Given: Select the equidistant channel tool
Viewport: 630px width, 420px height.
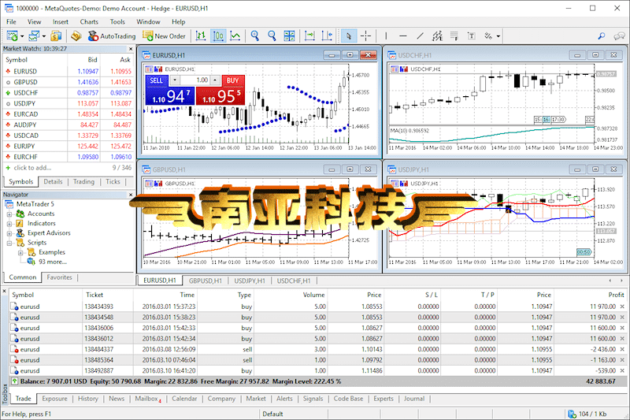Looking at the screenshot, I should [x=438, y=35].
